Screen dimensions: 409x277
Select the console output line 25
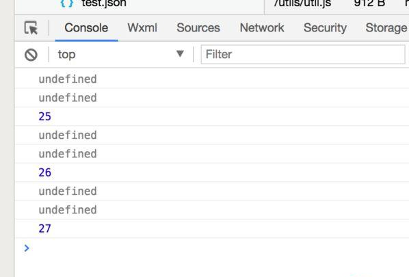click(44, 116)
